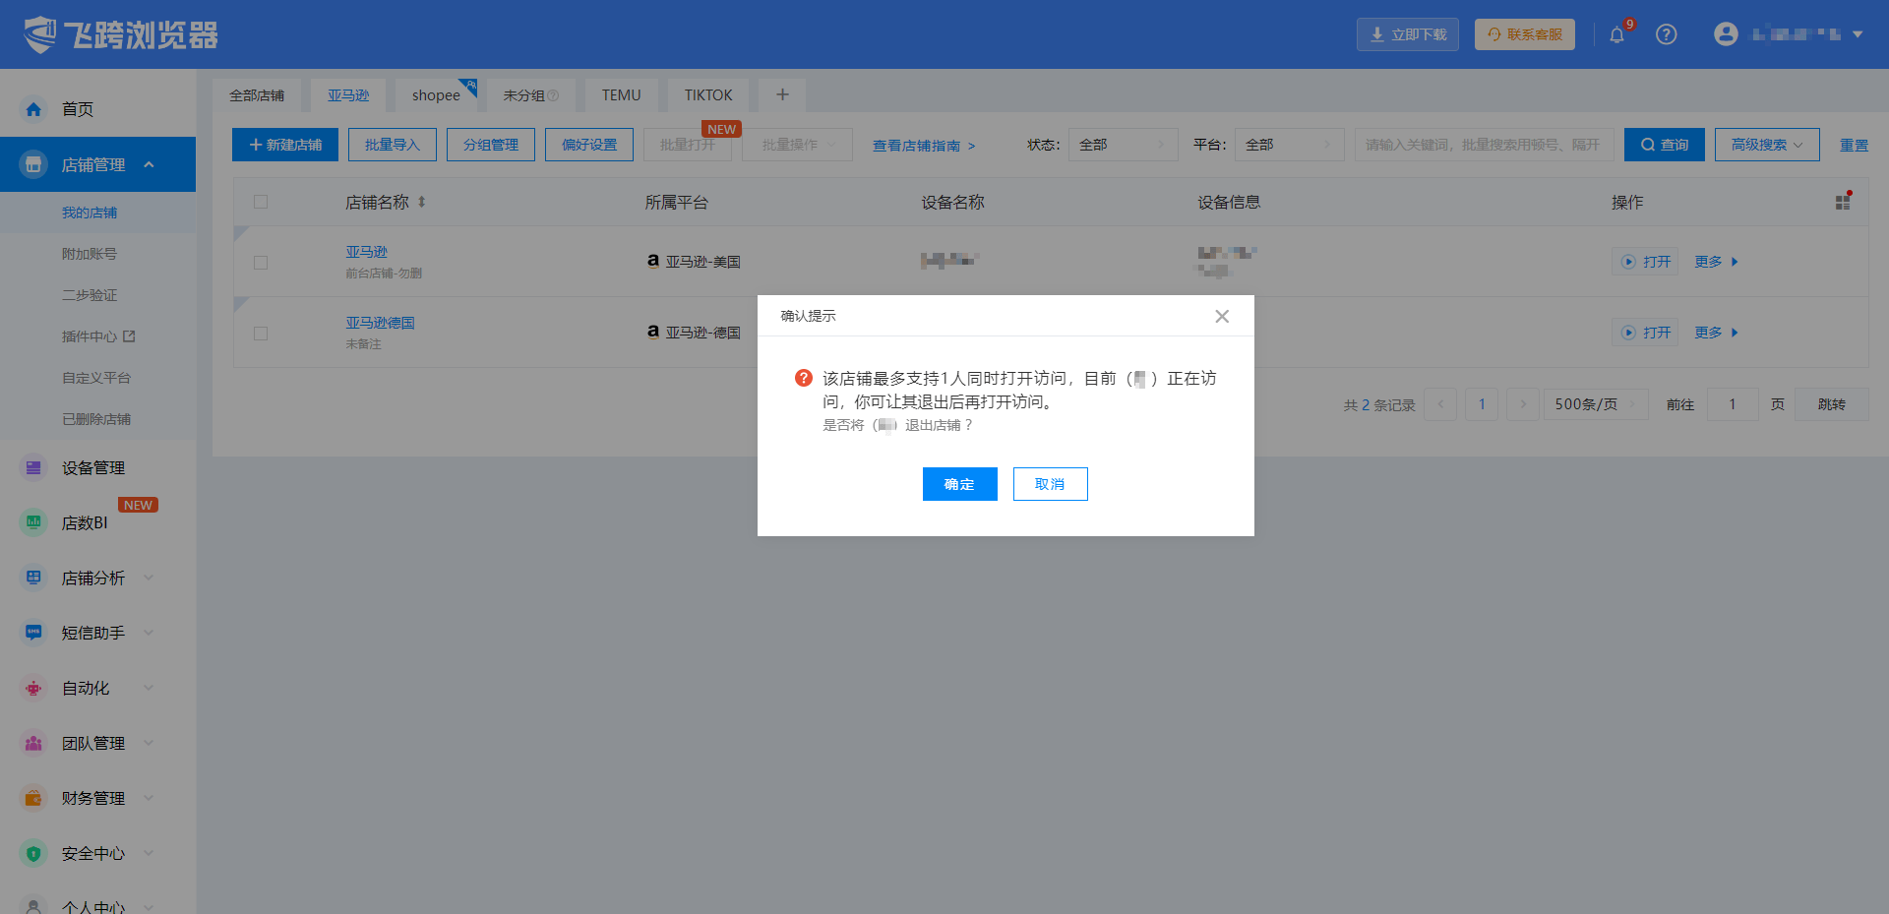The width and height of the screenshot is (1889, 914).
Task: Open 二步验证 in the sidebar
Action: coord(90,295)
